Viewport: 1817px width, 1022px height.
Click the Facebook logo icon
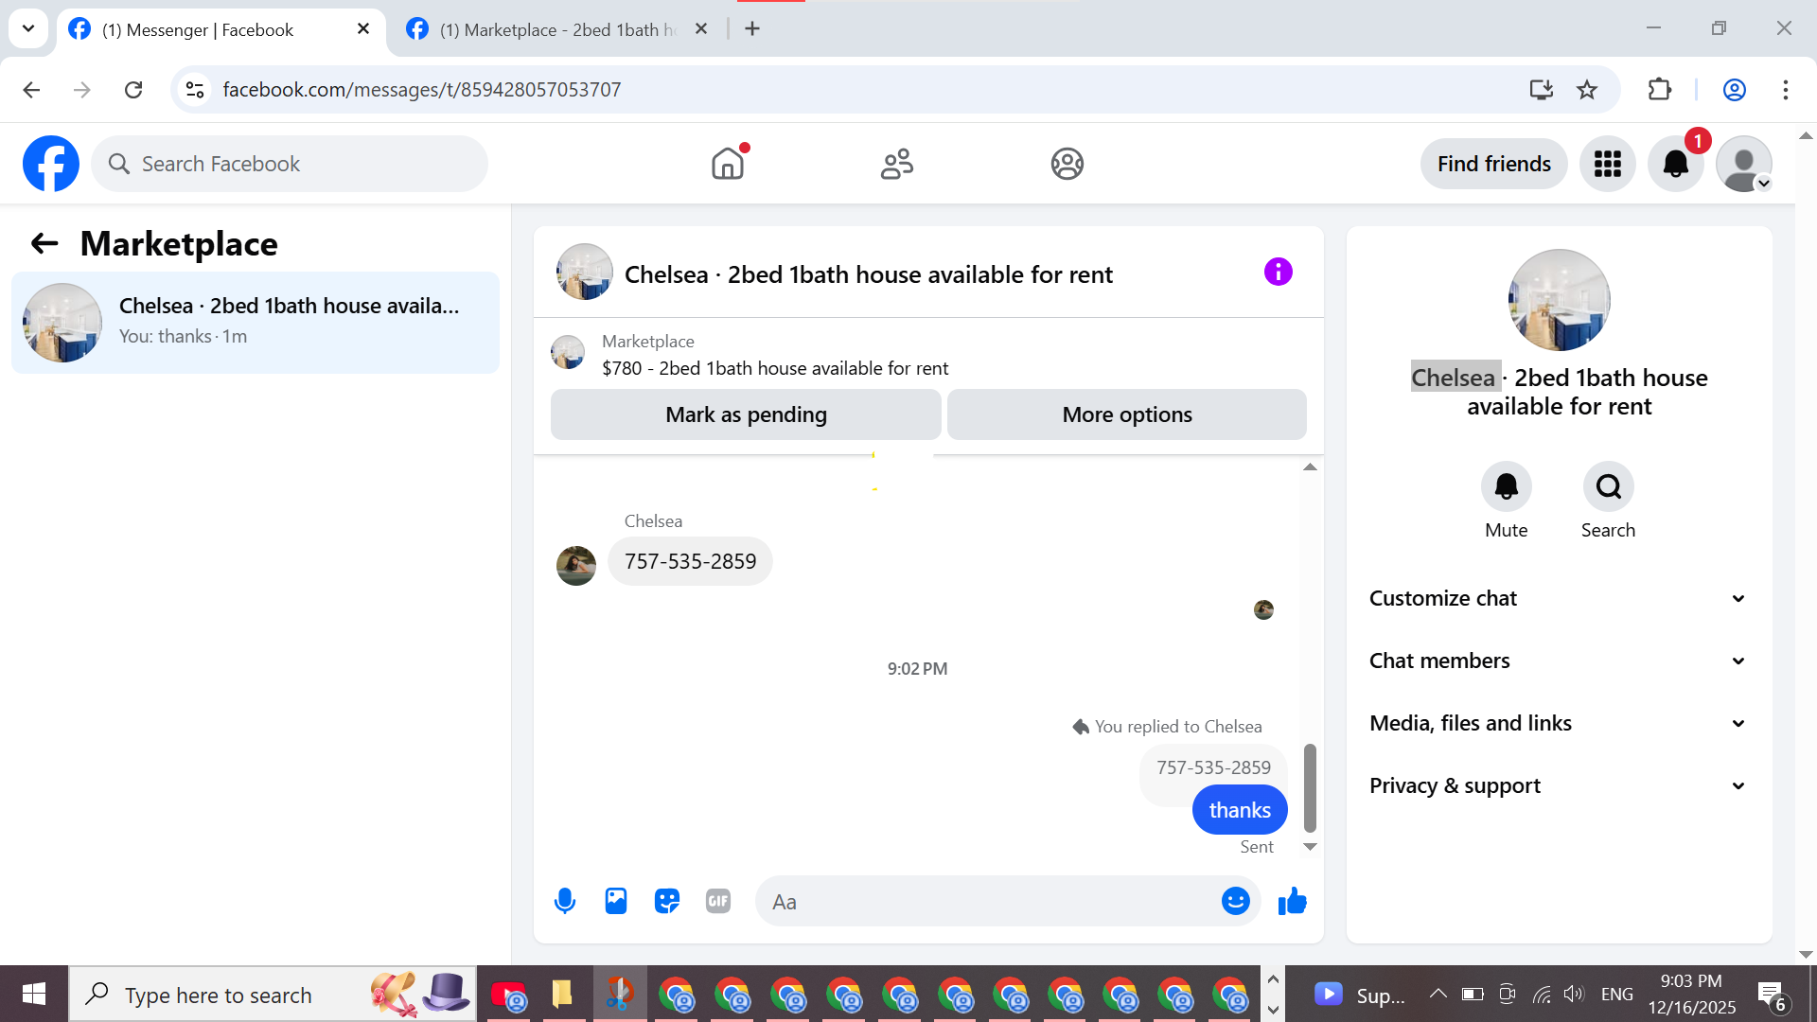click(51, 164)
